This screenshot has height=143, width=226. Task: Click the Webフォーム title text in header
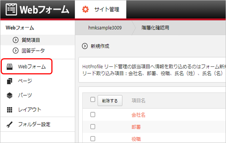pyautogui.click(x=45, y=10)
